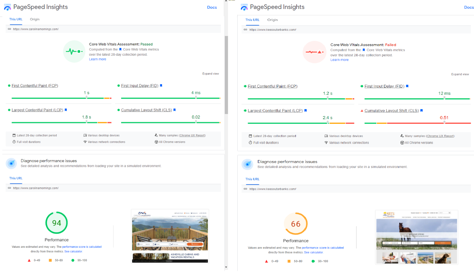The height and width of the screenshot is (275, 474).
Task: Open left First Input Delay (FID) link
Action: pos(140,86)
